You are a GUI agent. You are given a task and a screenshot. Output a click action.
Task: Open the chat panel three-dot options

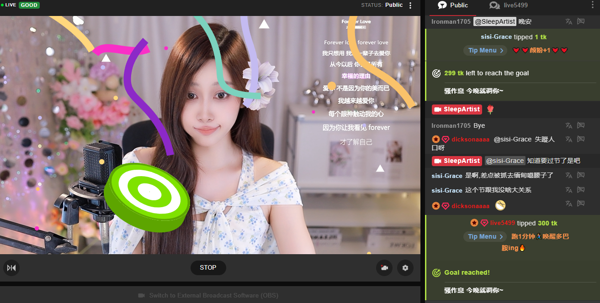tap(593, 5)
